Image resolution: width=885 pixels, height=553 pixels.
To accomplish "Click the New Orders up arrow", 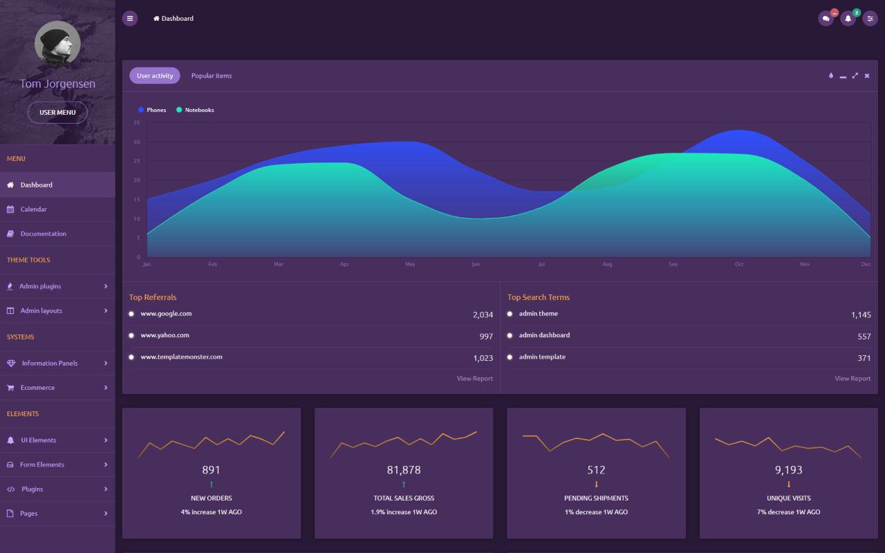I will click(212, 485).
